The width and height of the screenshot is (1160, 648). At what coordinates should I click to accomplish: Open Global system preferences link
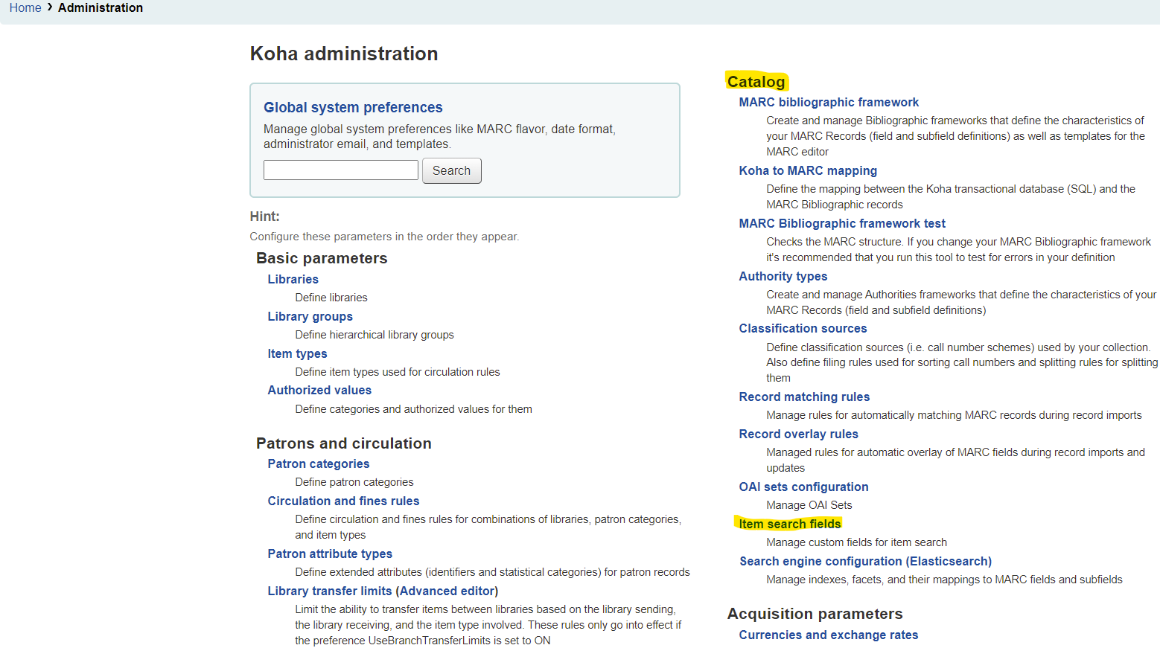point(353,107)
